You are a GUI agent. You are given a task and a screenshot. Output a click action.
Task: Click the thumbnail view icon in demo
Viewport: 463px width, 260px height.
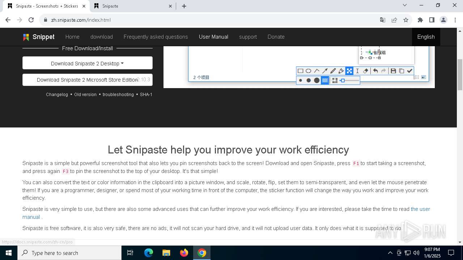[424, 77]
